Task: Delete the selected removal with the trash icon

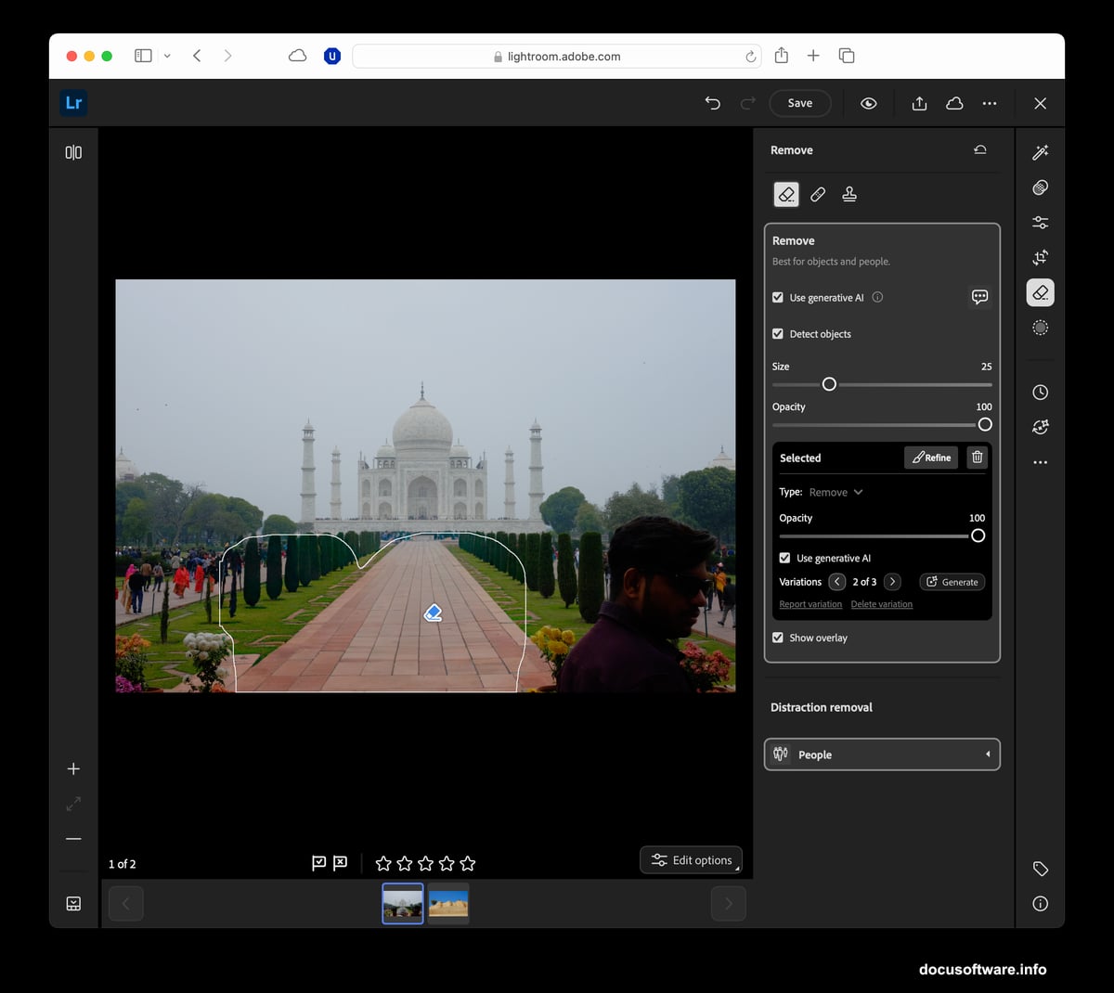Action: click(977, 457)
